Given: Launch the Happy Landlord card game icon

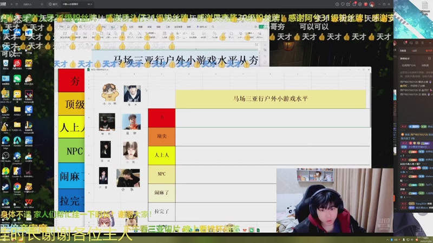Looking at the screenshot, I should pyautogui.click(x=29, y=79).
